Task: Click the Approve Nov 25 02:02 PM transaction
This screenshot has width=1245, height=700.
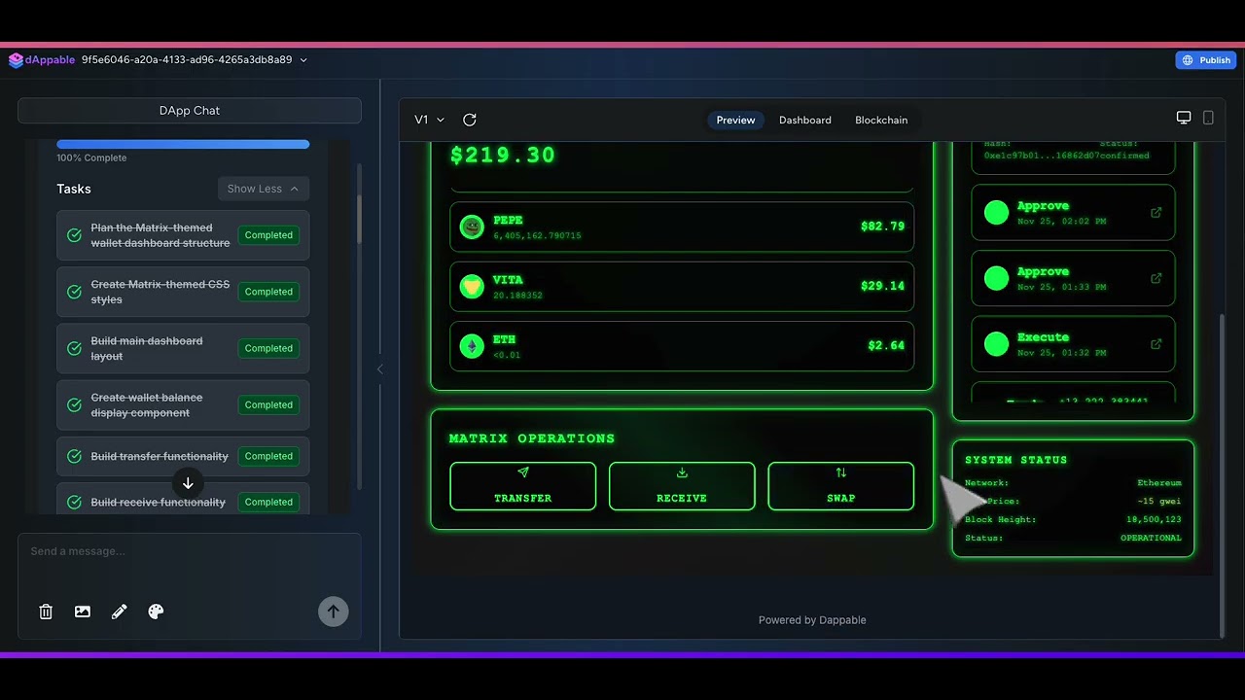Action: [1073, 212]
